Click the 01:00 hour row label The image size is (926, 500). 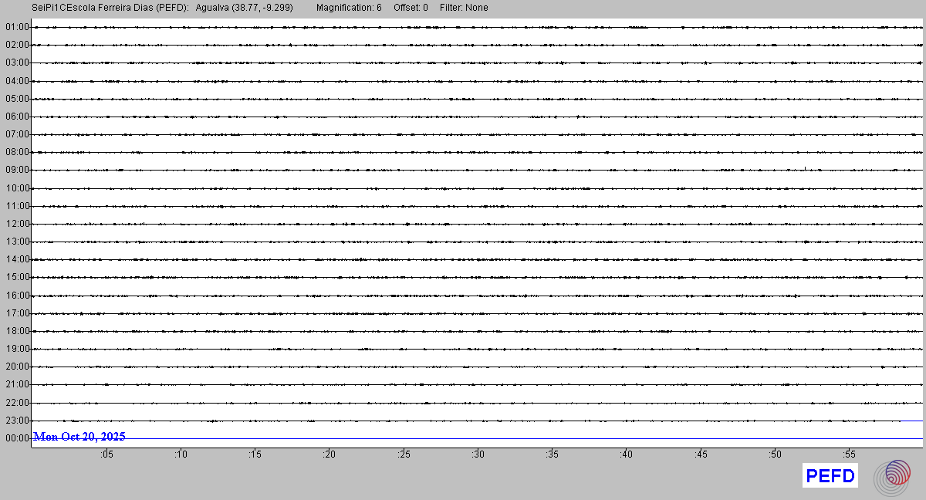coord(16,27)
